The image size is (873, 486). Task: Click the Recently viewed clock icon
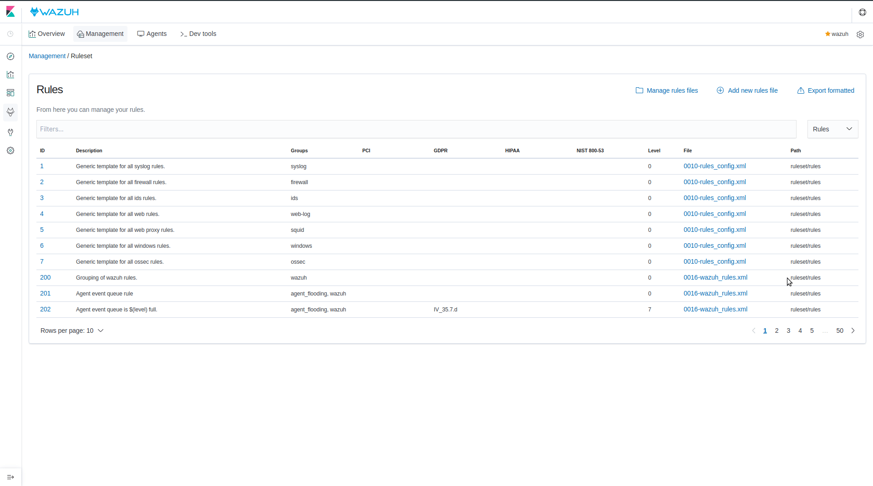click(x=10, y=34)
